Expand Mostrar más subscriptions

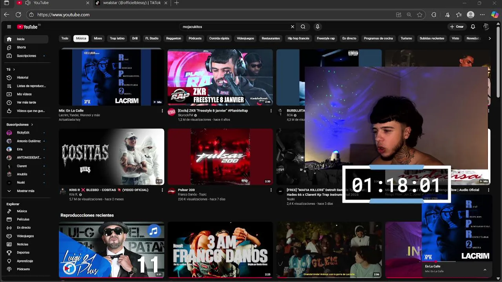point(26,191)
